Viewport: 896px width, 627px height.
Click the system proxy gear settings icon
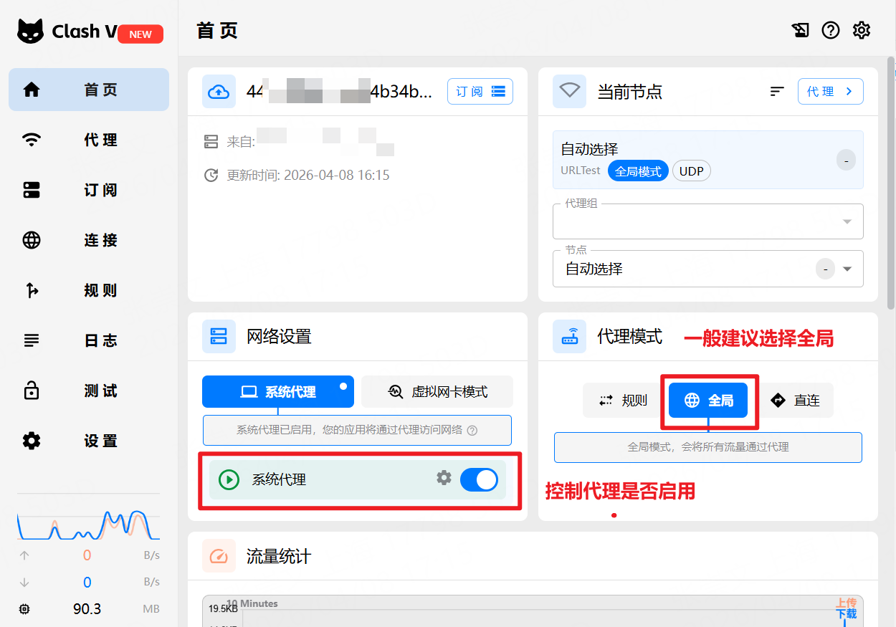pyautogui.click(x=444, y=478)
